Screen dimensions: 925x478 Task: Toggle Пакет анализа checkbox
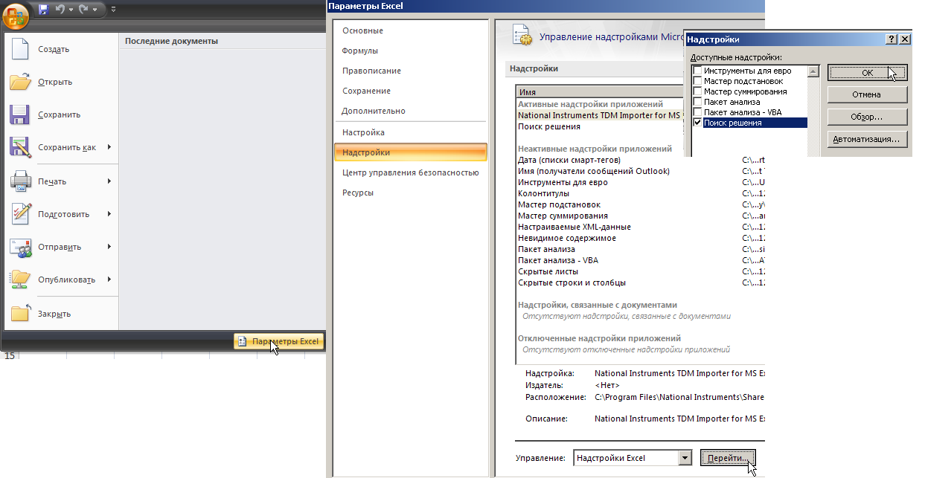coord(697,102)
